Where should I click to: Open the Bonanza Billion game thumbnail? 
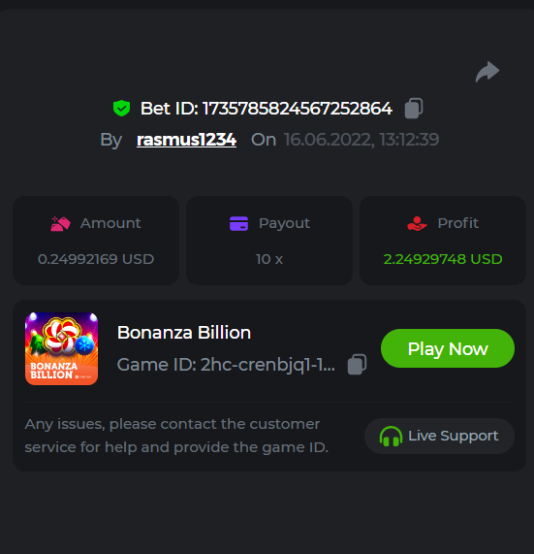pos(61,348)
